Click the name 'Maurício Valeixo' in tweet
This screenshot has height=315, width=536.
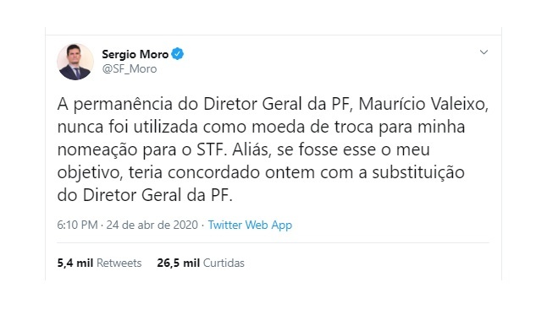(423, 104)
